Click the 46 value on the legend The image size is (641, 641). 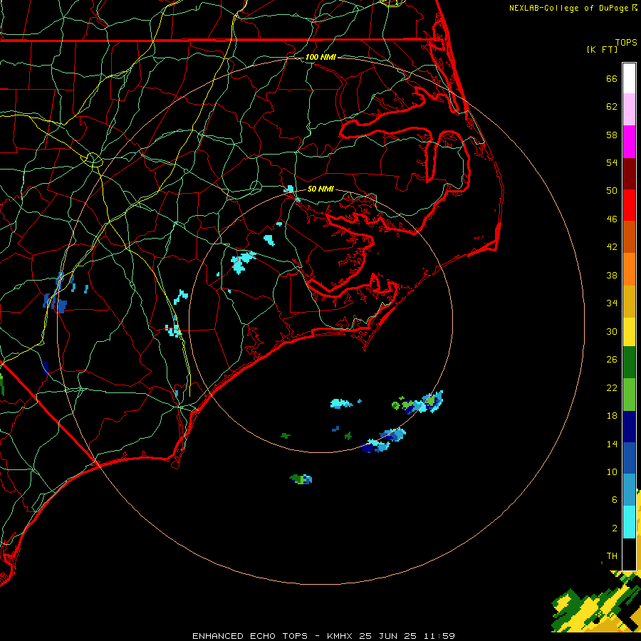pyautogui.click(x=612, y=219)
